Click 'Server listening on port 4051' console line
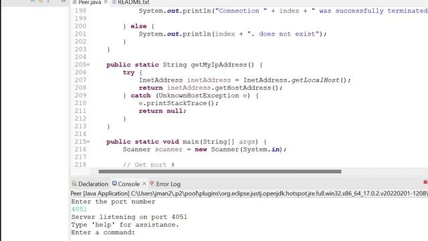 [129, 217]
